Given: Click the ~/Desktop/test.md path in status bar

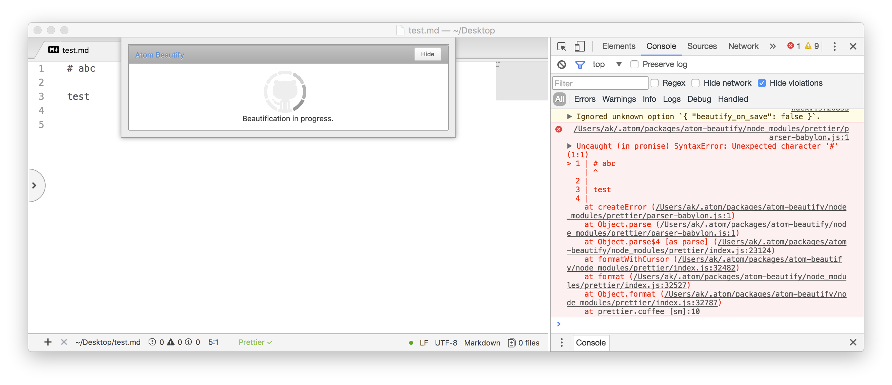Looking at the screenshot, I should [108, 342].
